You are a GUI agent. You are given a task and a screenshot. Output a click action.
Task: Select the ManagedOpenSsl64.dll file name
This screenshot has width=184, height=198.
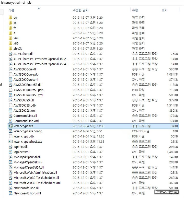pos(29,167)
